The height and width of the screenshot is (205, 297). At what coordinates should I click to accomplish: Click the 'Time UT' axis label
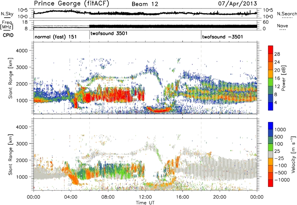point(145,202)
